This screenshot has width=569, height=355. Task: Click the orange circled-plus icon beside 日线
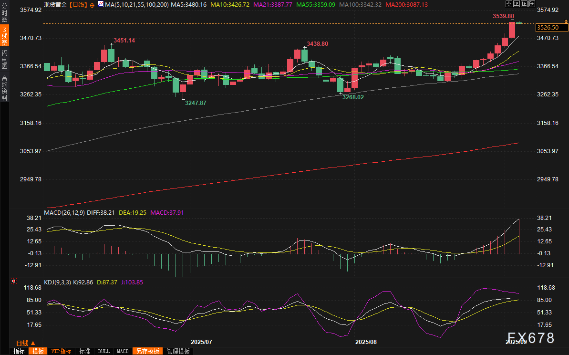(x=92, y=5)
